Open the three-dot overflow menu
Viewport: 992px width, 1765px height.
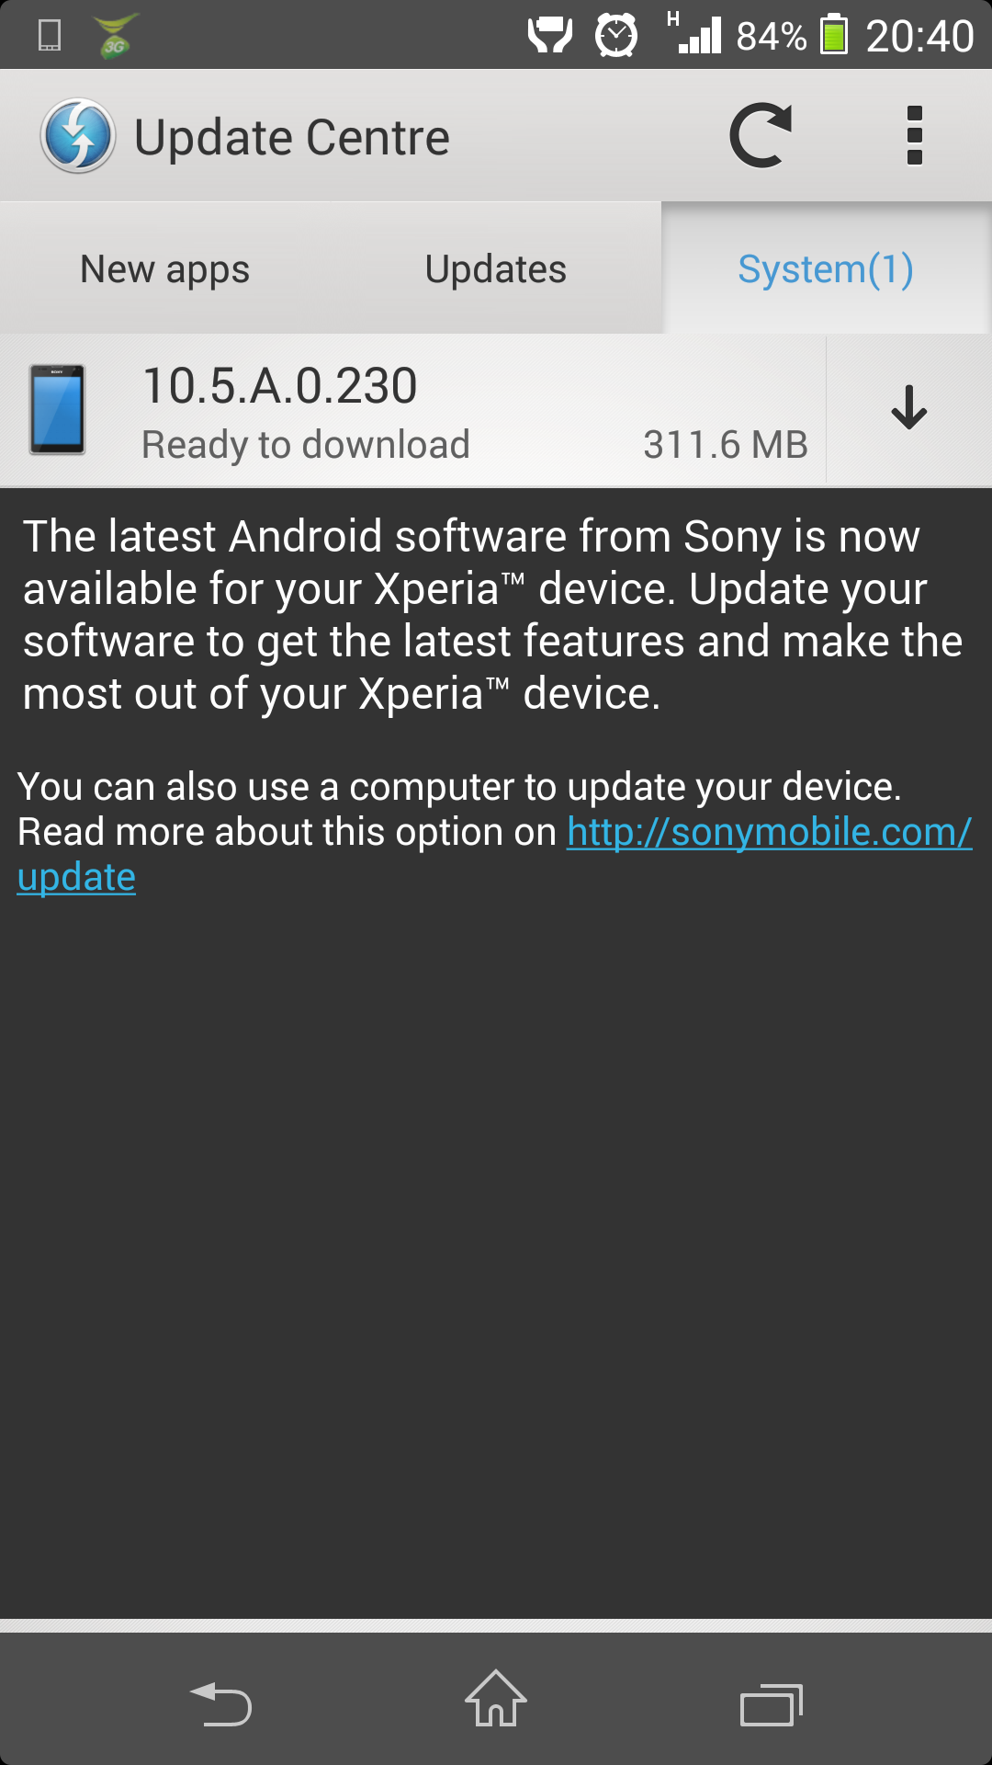coord(914,136)
